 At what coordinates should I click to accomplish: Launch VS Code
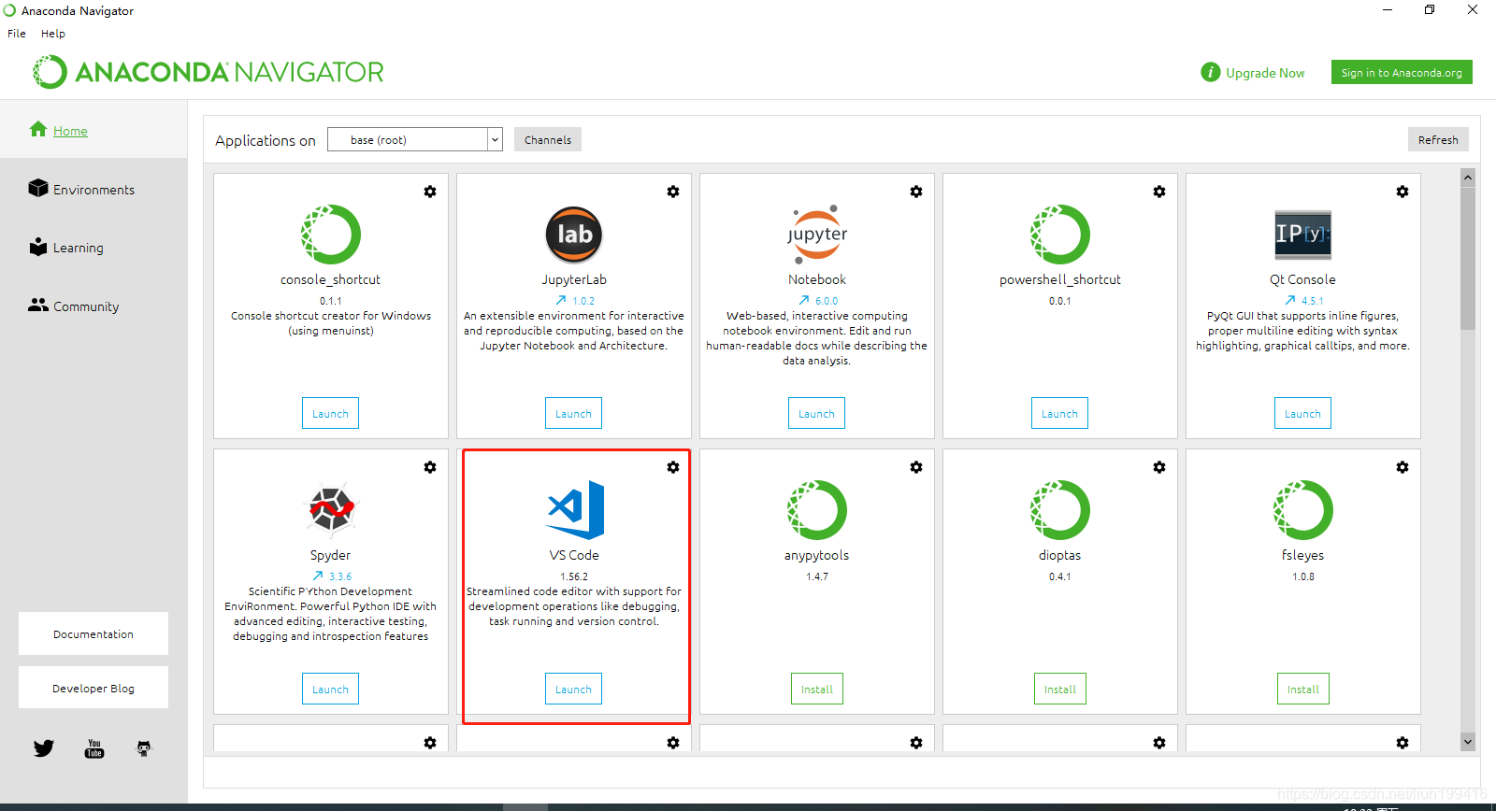point(573,689)
